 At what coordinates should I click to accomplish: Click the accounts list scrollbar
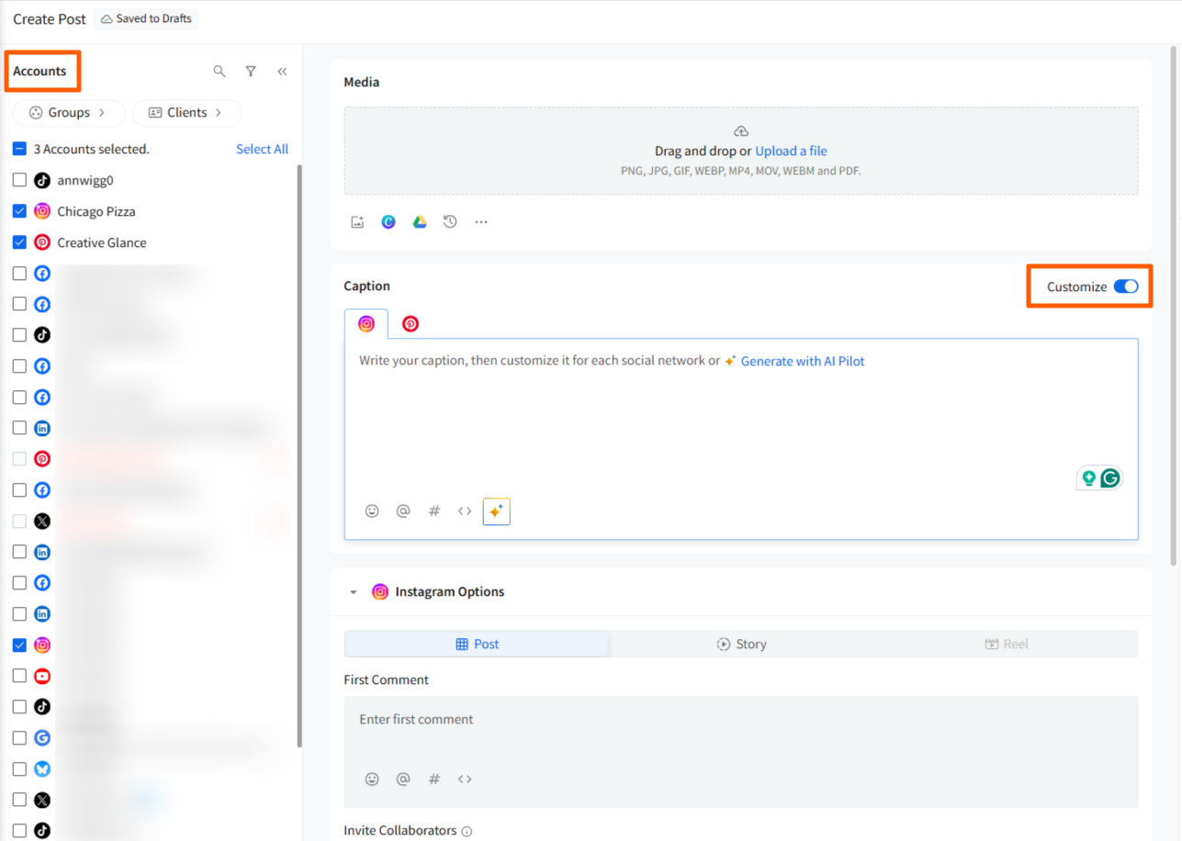(299, 456)
